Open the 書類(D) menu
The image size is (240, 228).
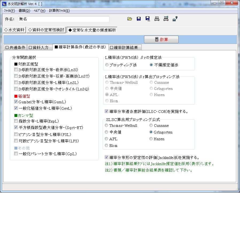coord(24,10)
